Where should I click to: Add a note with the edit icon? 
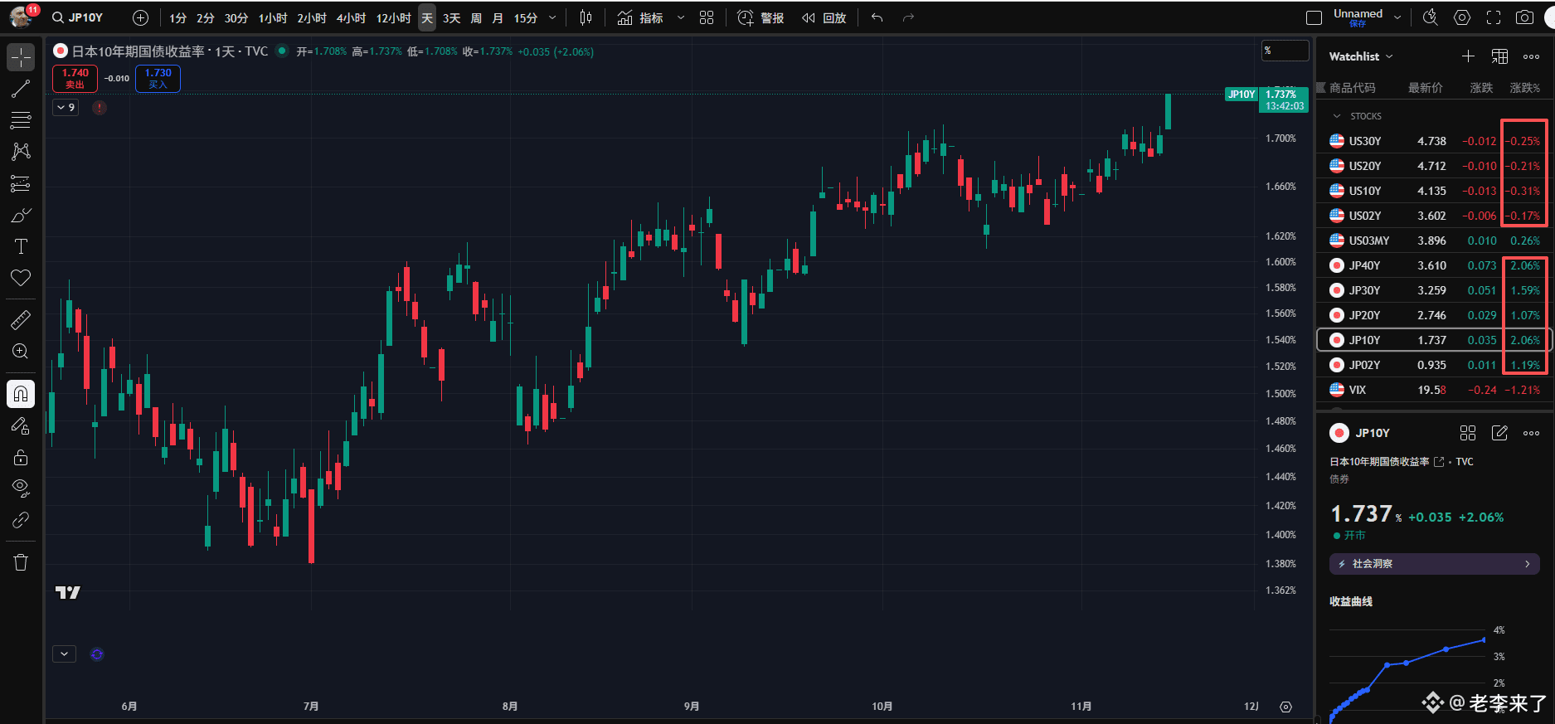pyautogui.click(x=1499, y=433)
